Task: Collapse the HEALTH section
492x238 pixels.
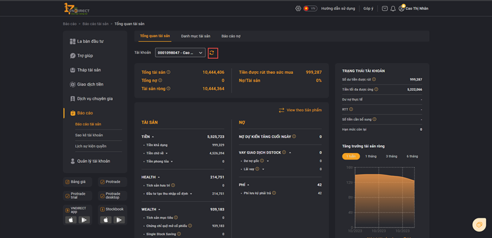Action: pos(159,177)
